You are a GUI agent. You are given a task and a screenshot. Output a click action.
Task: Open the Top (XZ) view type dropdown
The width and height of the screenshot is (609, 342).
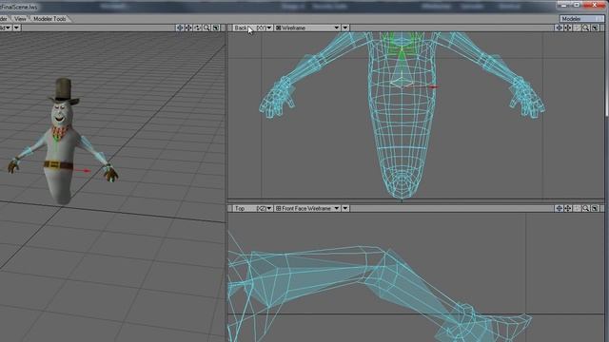252,209
